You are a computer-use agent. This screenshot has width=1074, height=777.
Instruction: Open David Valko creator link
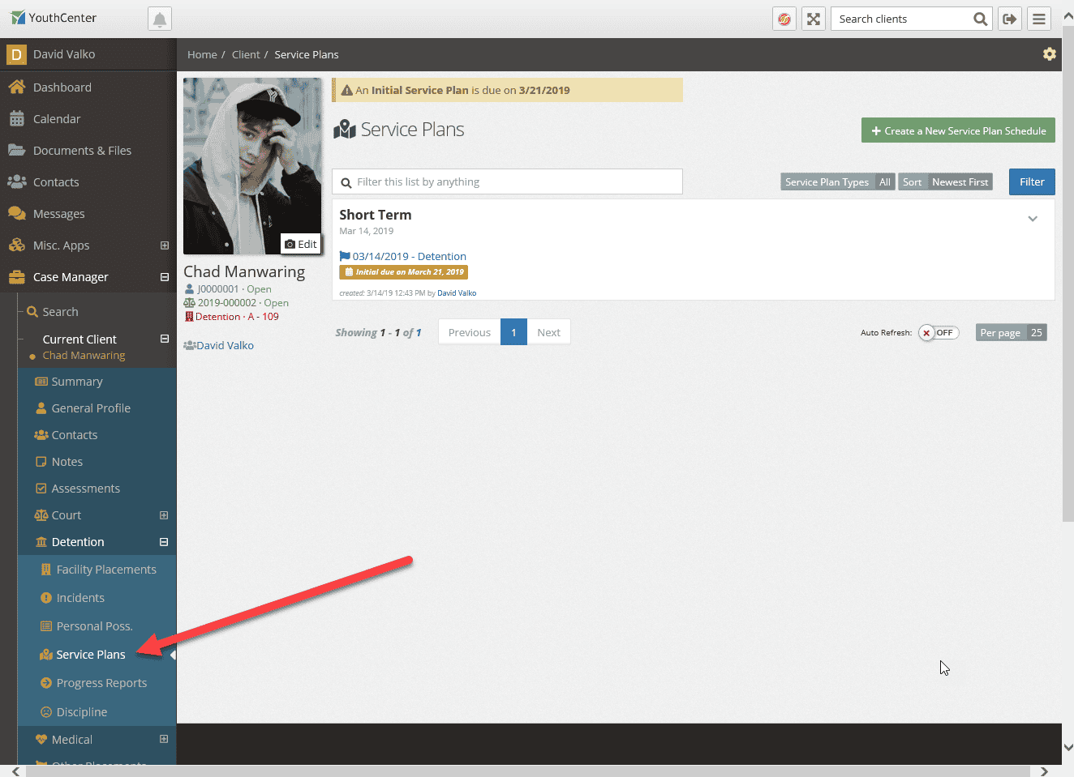coord(457,293)
